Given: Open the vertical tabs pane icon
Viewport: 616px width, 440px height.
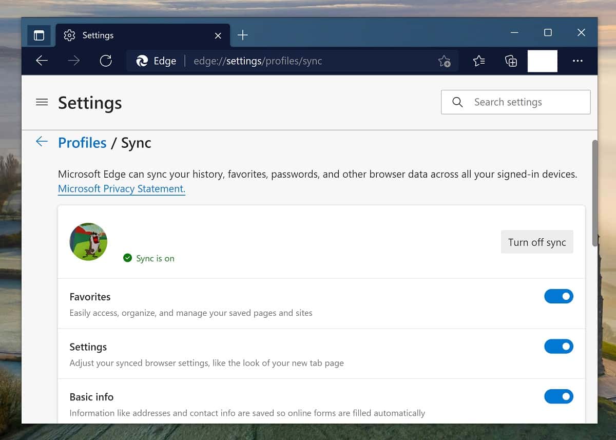Looking at the screenshot, I should pyautogui.click(x=39, y=35).
